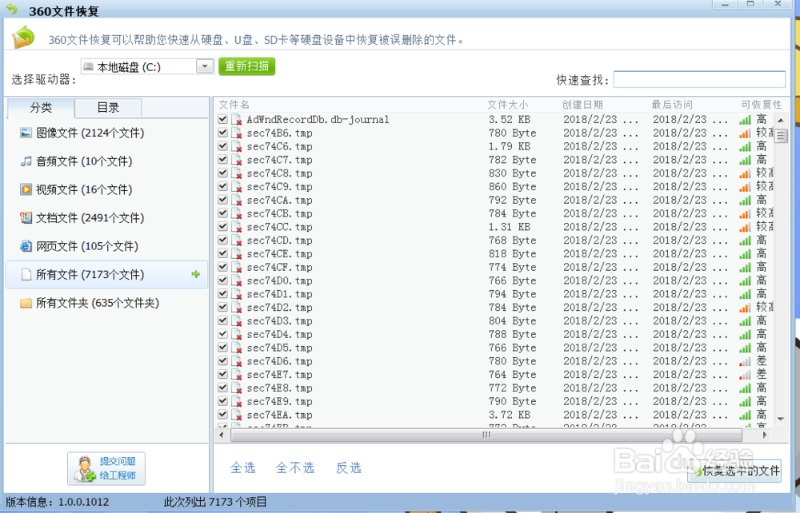Click the 快速查找 search input field
The image size is (800, 513).
(x=699, y=79)
